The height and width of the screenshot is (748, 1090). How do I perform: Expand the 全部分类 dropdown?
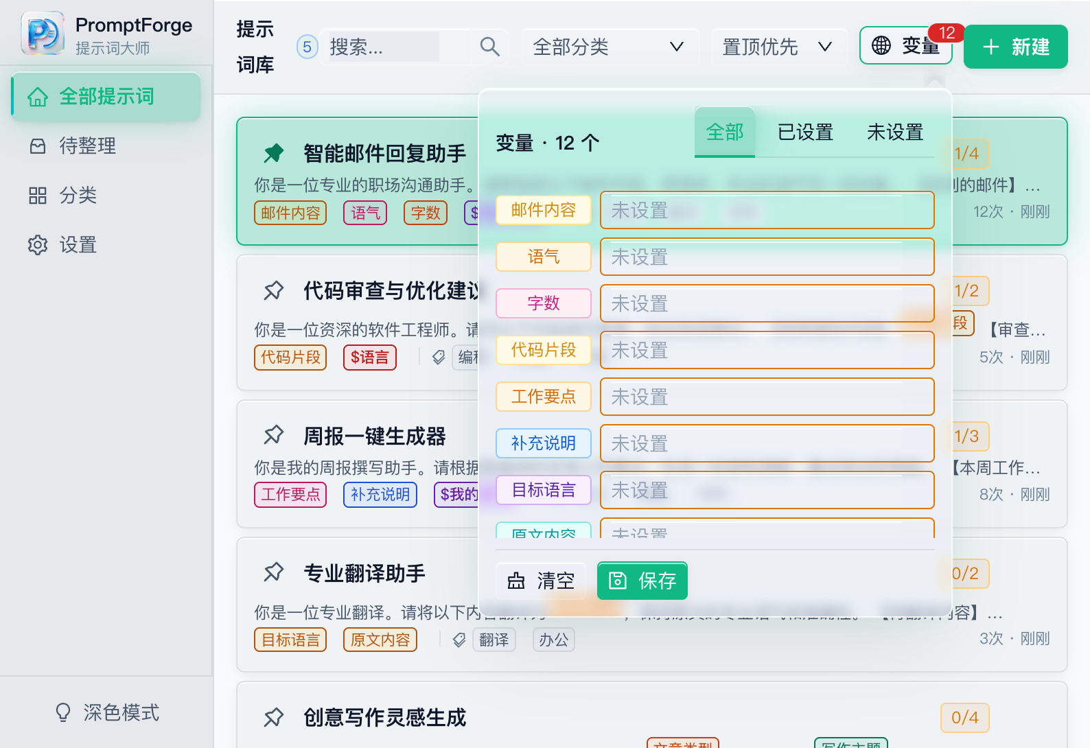click(x=610, y=47)
